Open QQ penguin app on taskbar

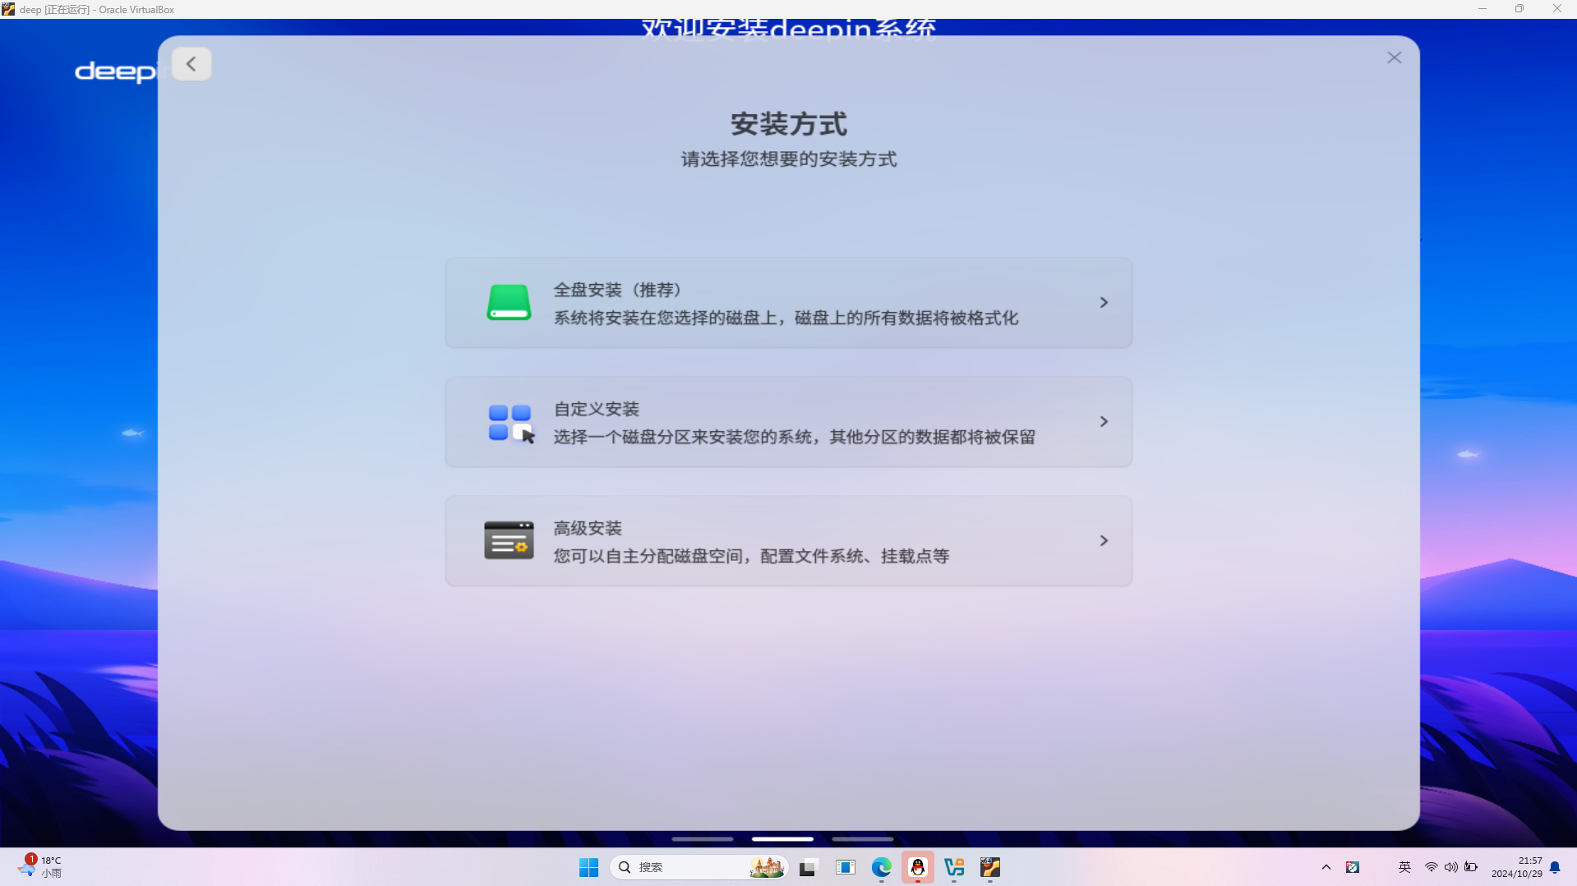[x=918, y=867]
